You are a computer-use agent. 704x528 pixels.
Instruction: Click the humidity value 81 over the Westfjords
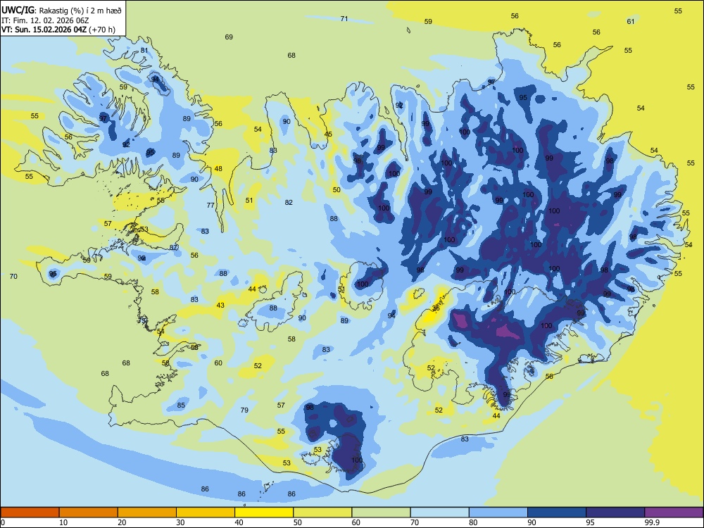click(144, 50)
